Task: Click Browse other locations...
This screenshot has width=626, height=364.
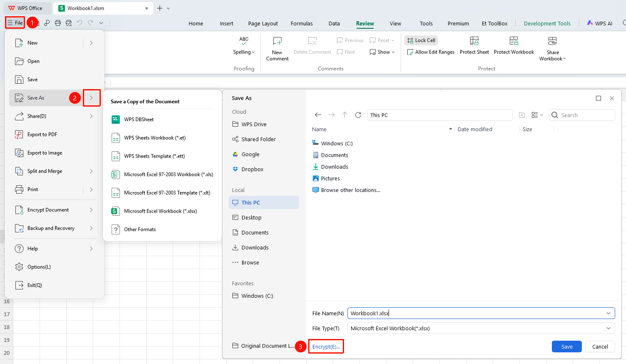Action: 346,190
